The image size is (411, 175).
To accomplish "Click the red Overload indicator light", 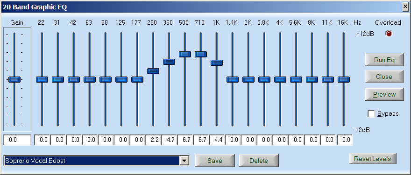I will (x=389, y=34).
